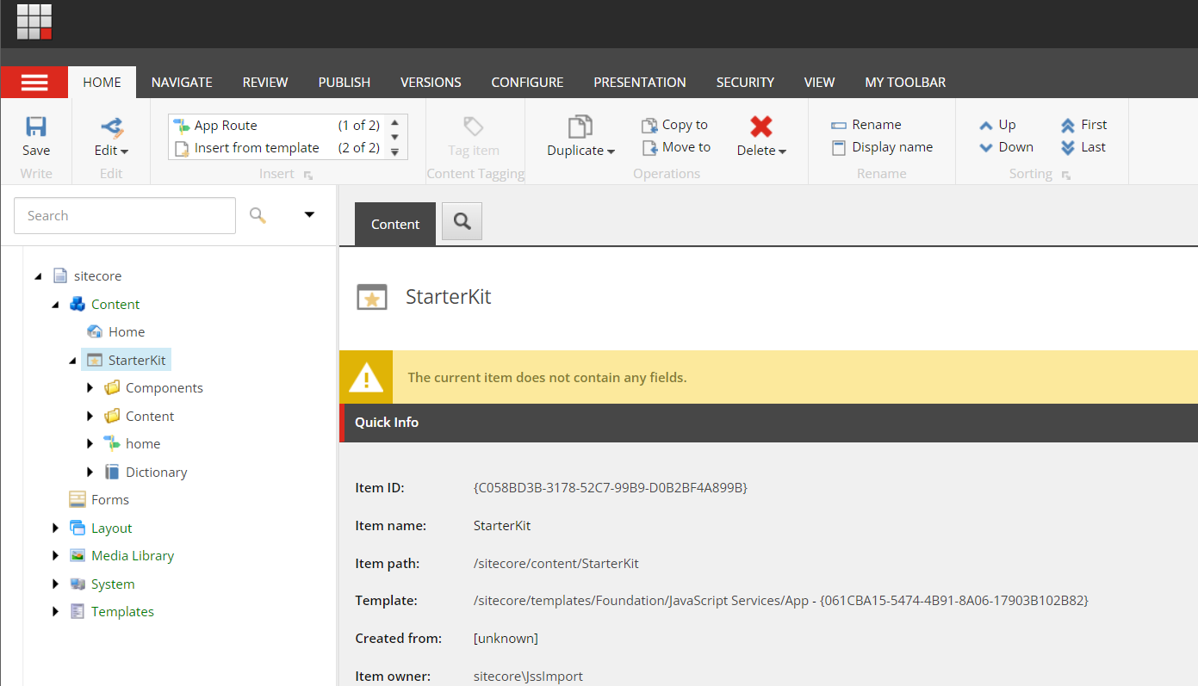Image resolution: width=1198 pixels, height=686 pixels.
Task: Click the Template path value
Action: click(x=781, y=601)
